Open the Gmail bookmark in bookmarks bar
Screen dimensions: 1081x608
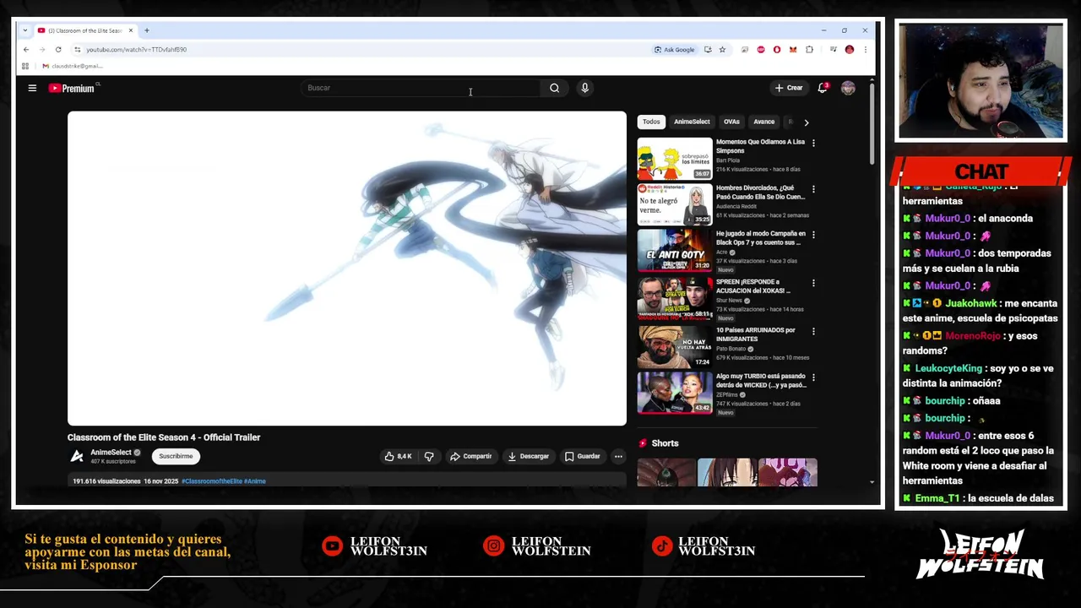72,66
